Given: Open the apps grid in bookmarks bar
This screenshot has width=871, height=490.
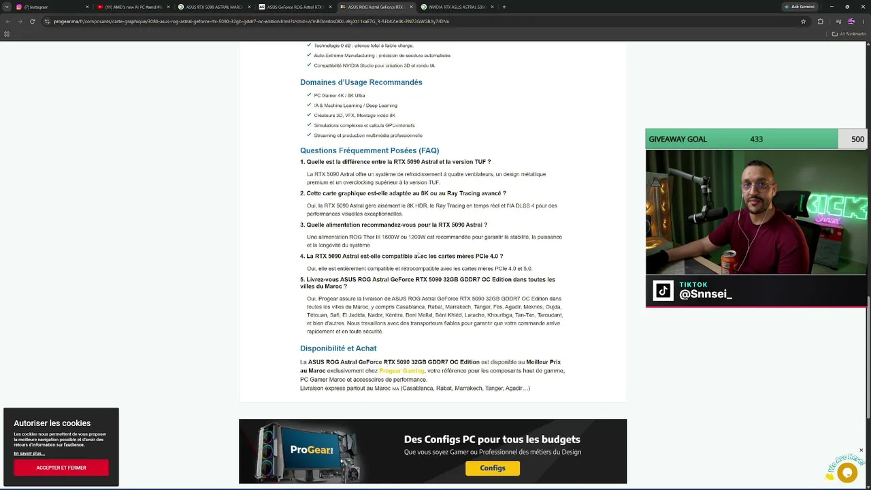Looking at the screenshot, I should (7, 34).
